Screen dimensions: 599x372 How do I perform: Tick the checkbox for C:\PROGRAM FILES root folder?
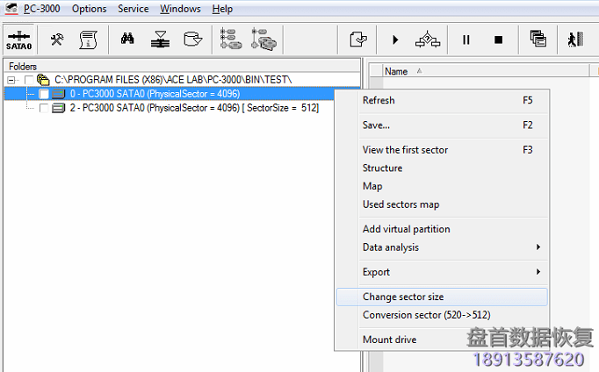(29, 80)
